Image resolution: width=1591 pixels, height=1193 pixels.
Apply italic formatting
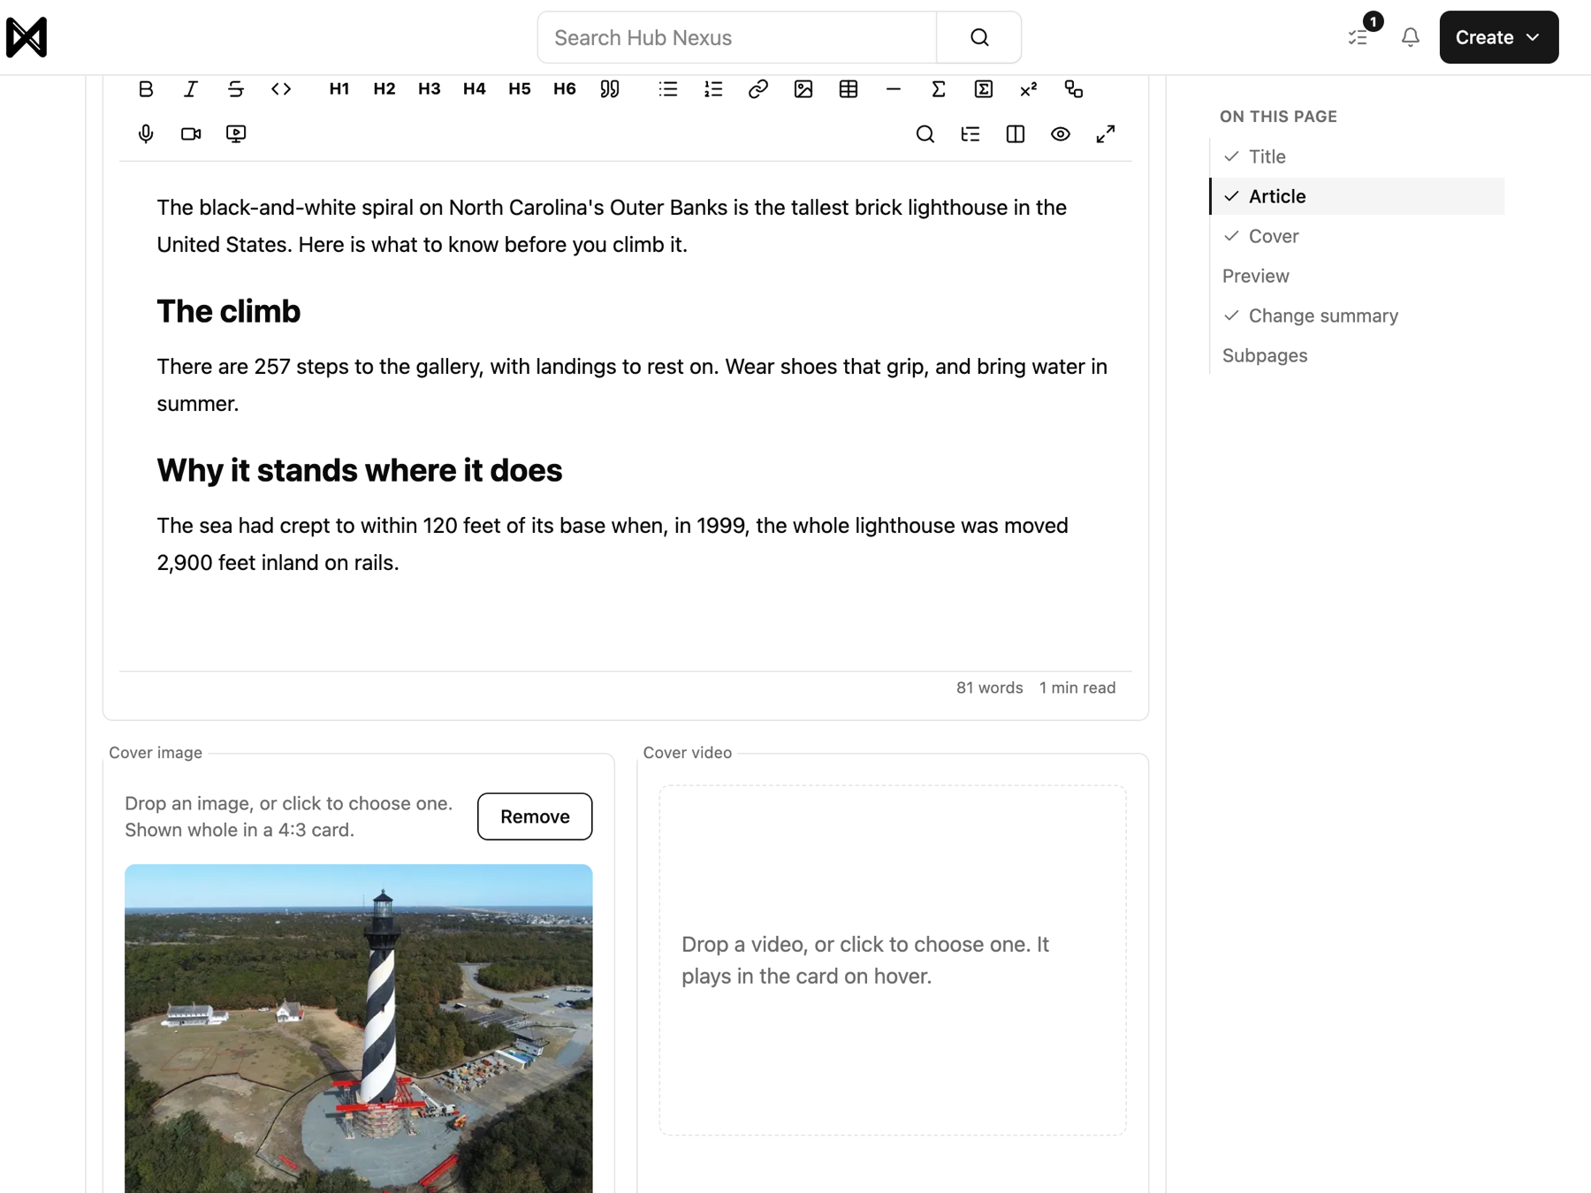(x=191, y=89)
